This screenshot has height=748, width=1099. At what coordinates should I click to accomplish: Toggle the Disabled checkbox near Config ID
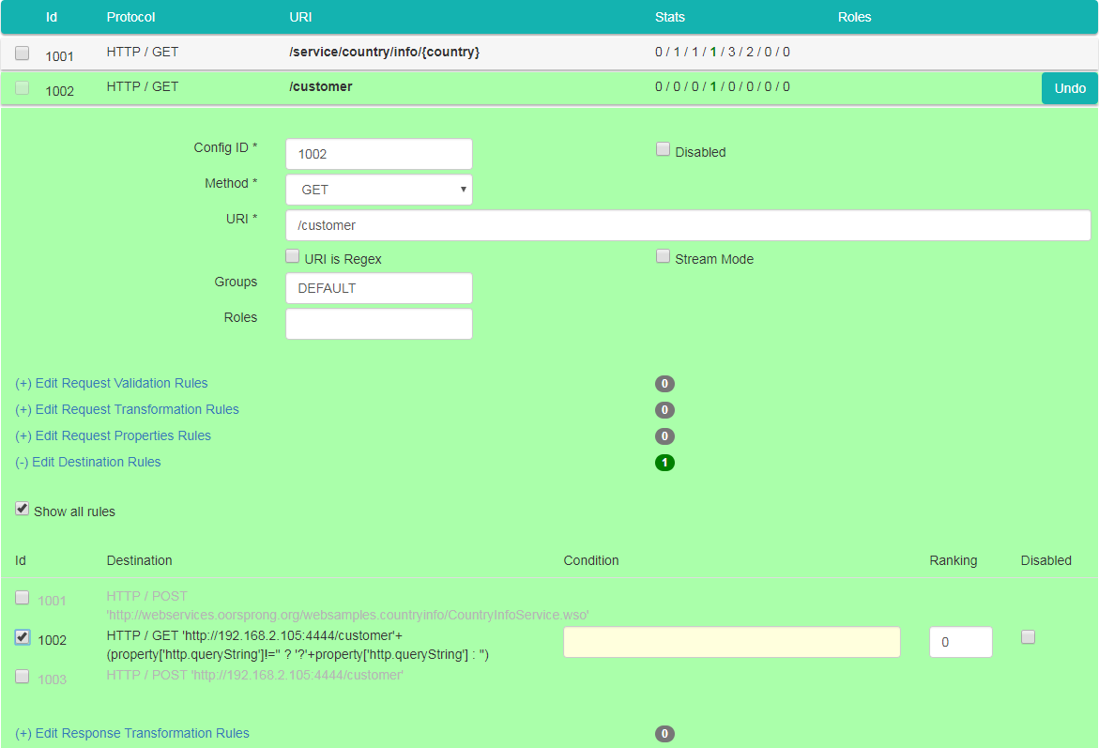tap(663, 149)
